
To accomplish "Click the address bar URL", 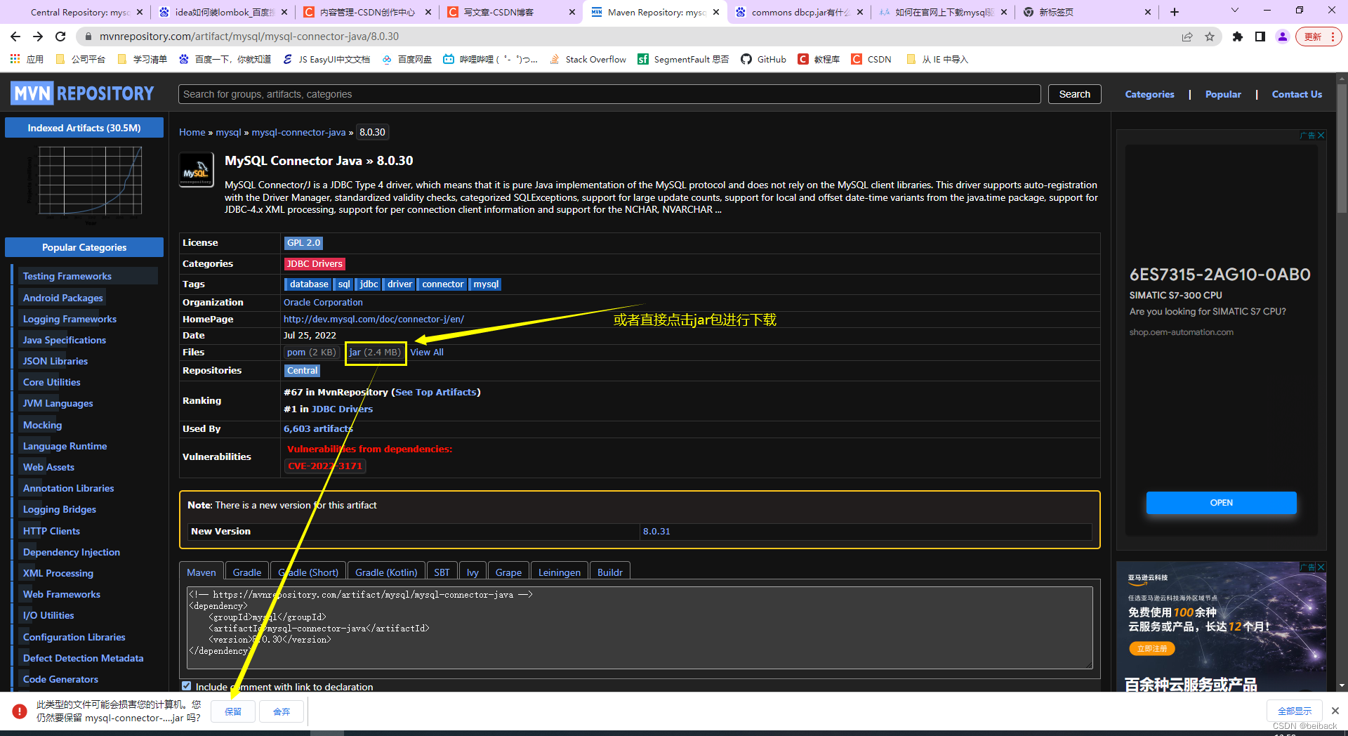I will [249, 37].
